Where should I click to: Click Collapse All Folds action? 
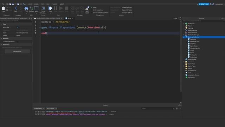point(127,13)
